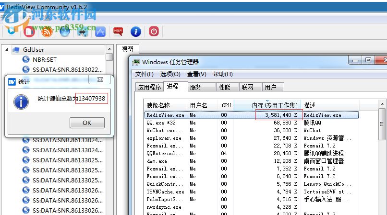Viewport: 387px width, 215px height.
Task: Click the key icon beside SS:DATA:SNR.86133022
Action: (x=25, y=69)
